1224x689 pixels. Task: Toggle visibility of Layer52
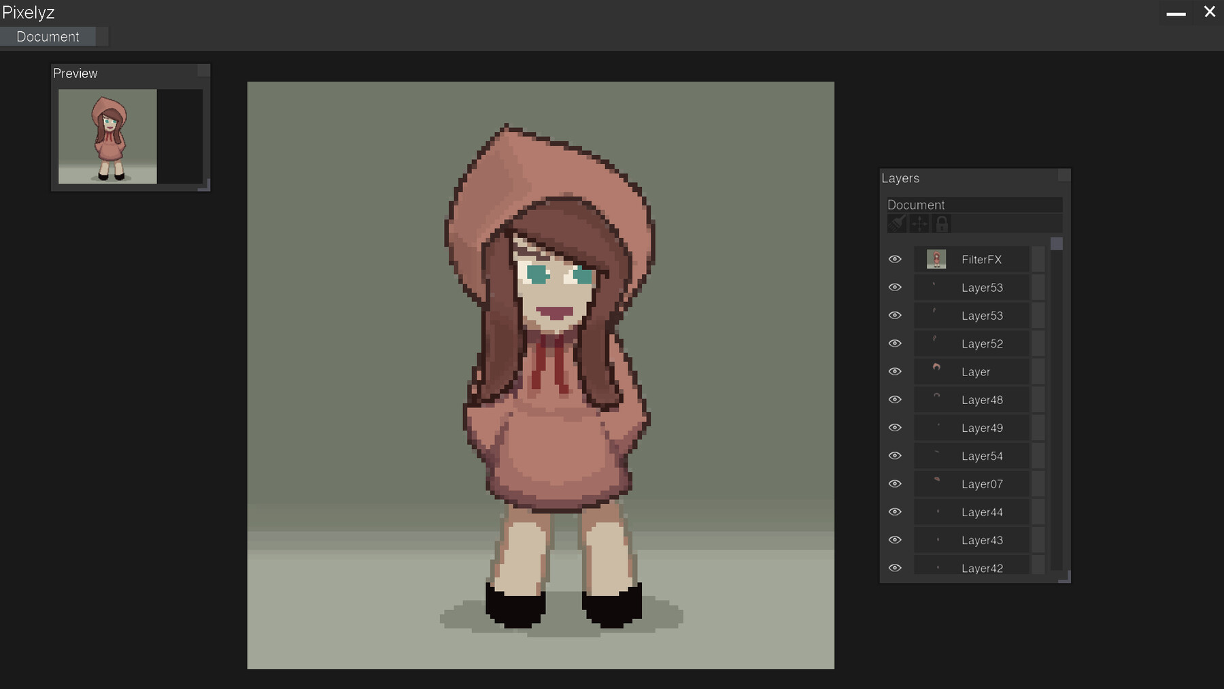(895, 343)
